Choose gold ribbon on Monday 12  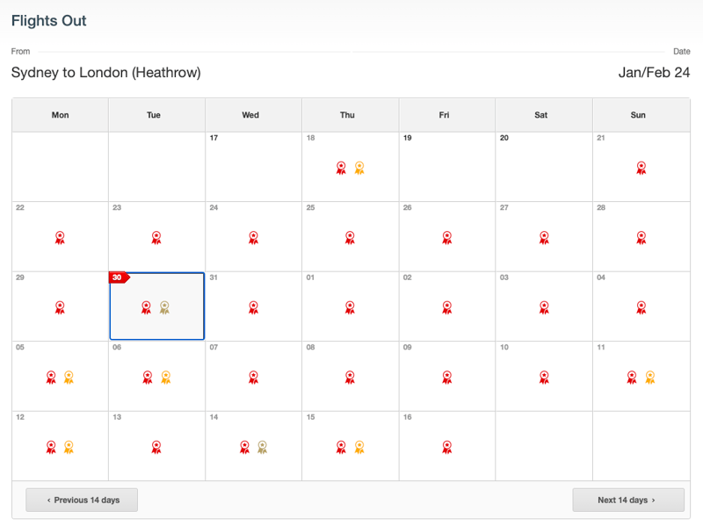click(x=69, y=447)
